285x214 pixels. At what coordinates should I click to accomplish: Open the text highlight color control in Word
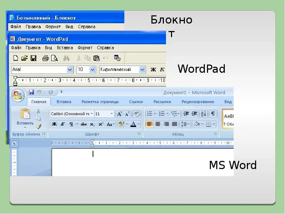[x=123, y=124]
